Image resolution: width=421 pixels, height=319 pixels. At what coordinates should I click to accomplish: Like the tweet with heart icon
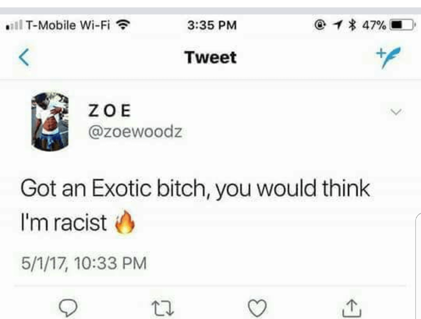(257, 308)
